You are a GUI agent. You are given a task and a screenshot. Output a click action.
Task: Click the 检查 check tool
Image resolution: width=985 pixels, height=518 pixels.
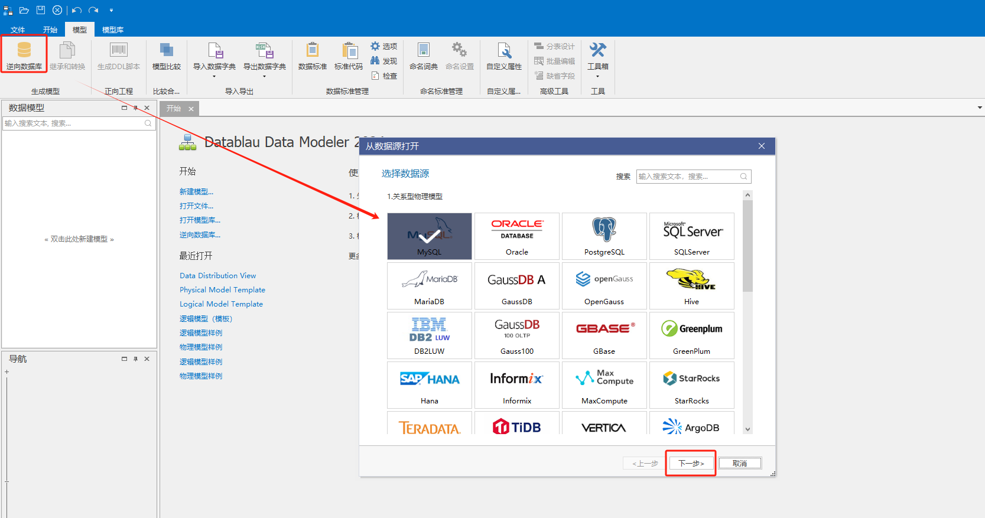pyautogui.click(x=383, y=76)
